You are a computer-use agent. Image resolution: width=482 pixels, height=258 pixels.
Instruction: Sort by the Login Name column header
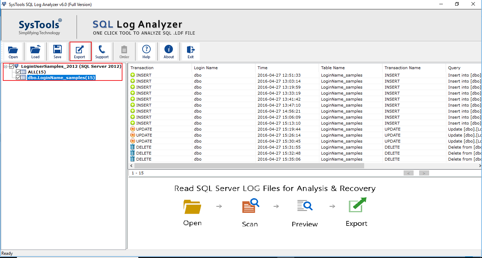click(x=224, y=68)
